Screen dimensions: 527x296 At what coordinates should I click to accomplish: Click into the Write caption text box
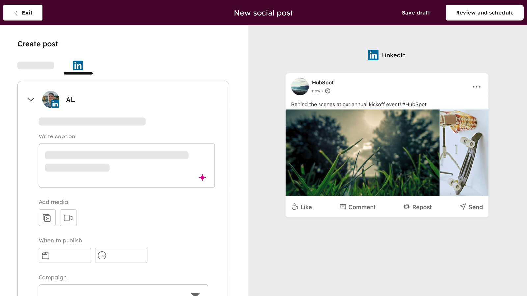tap(127, 165)
